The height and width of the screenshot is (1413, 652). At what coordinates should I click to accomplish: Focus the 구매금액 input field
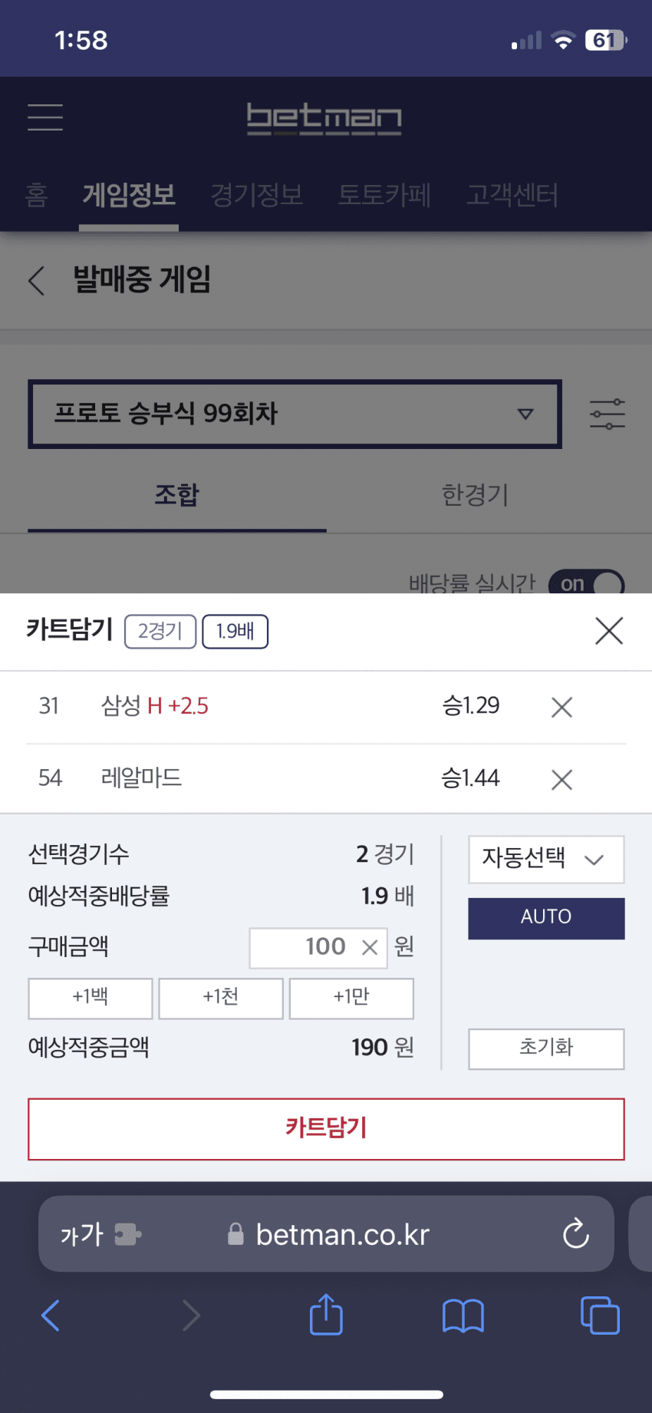(x=307, y=947)
